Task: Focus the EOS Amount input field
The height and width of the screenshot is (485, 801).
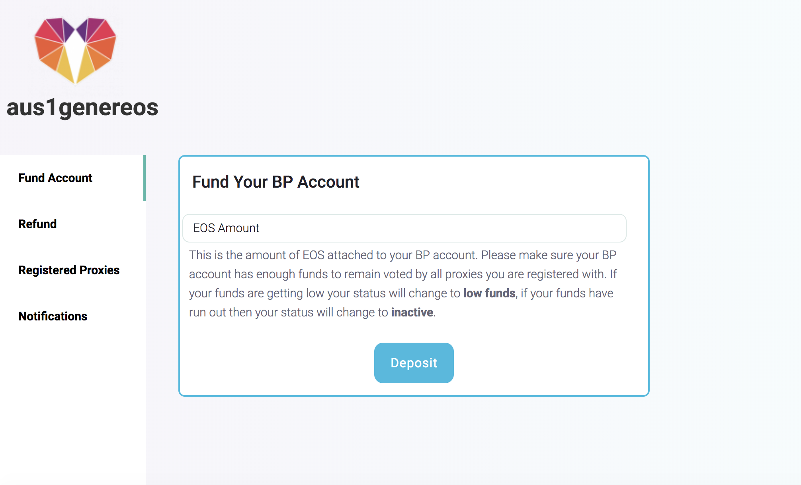Action: (404, 228)
